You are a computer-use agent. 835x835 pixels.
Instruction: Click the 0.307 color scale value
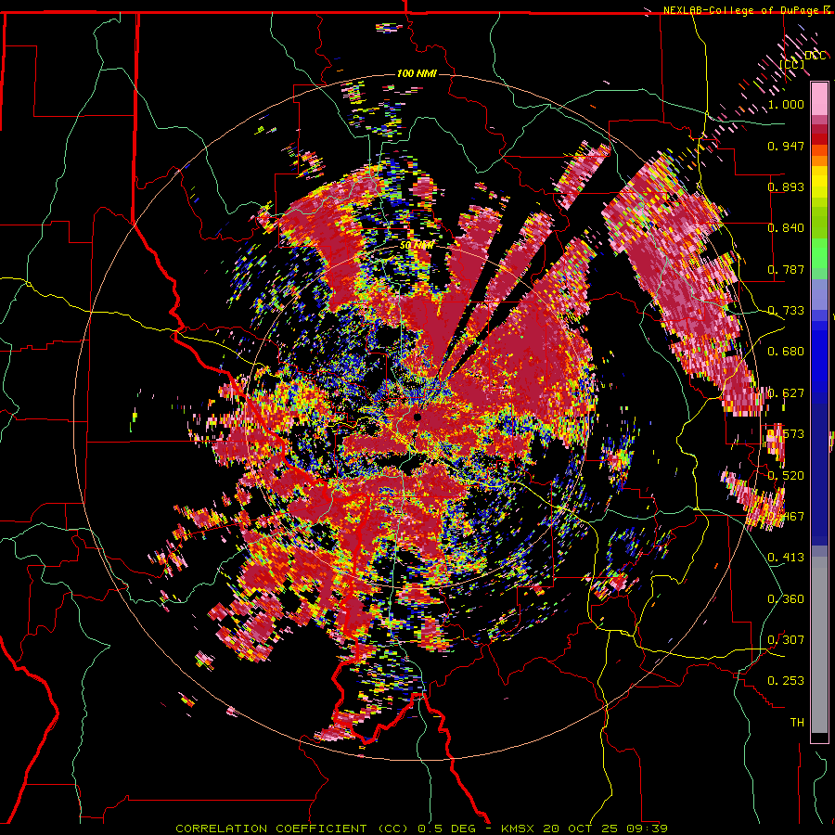coord(786,639)
